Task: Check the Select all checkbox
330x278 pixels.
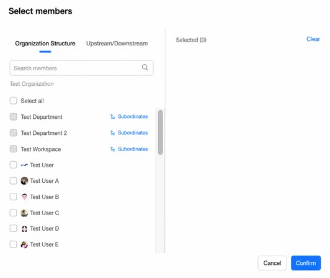Action: click(13, 101)
